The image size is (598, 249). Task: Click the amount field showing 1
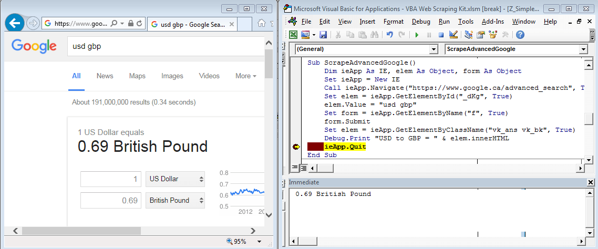[x=111, y=179]
